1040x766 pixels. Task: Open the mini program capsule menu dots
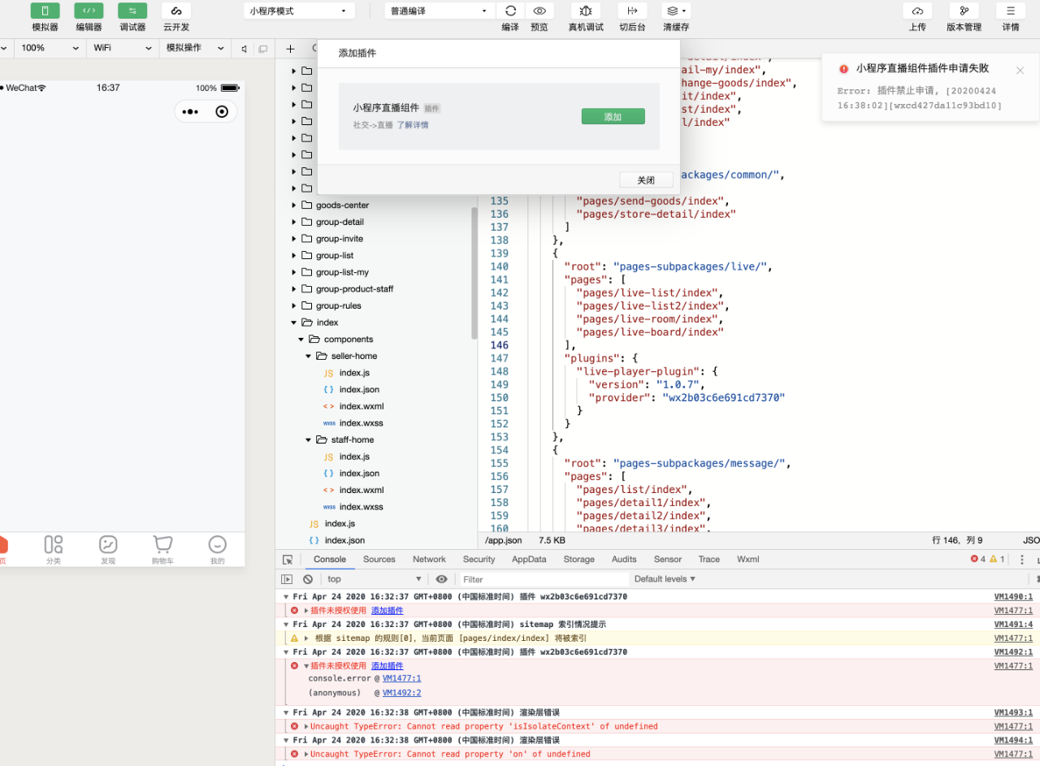point(191,111)
